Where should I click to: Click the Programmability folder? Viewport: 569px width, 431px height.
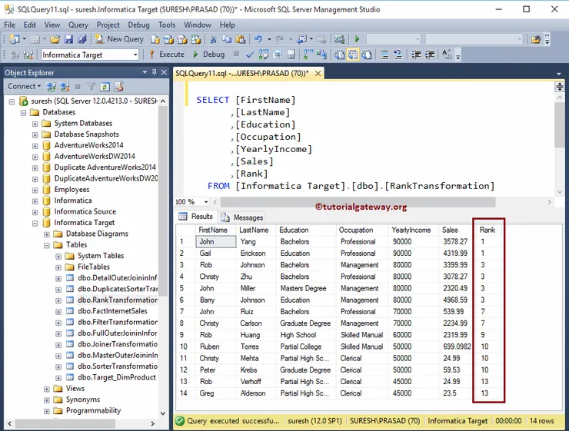[x=93, y=411]
